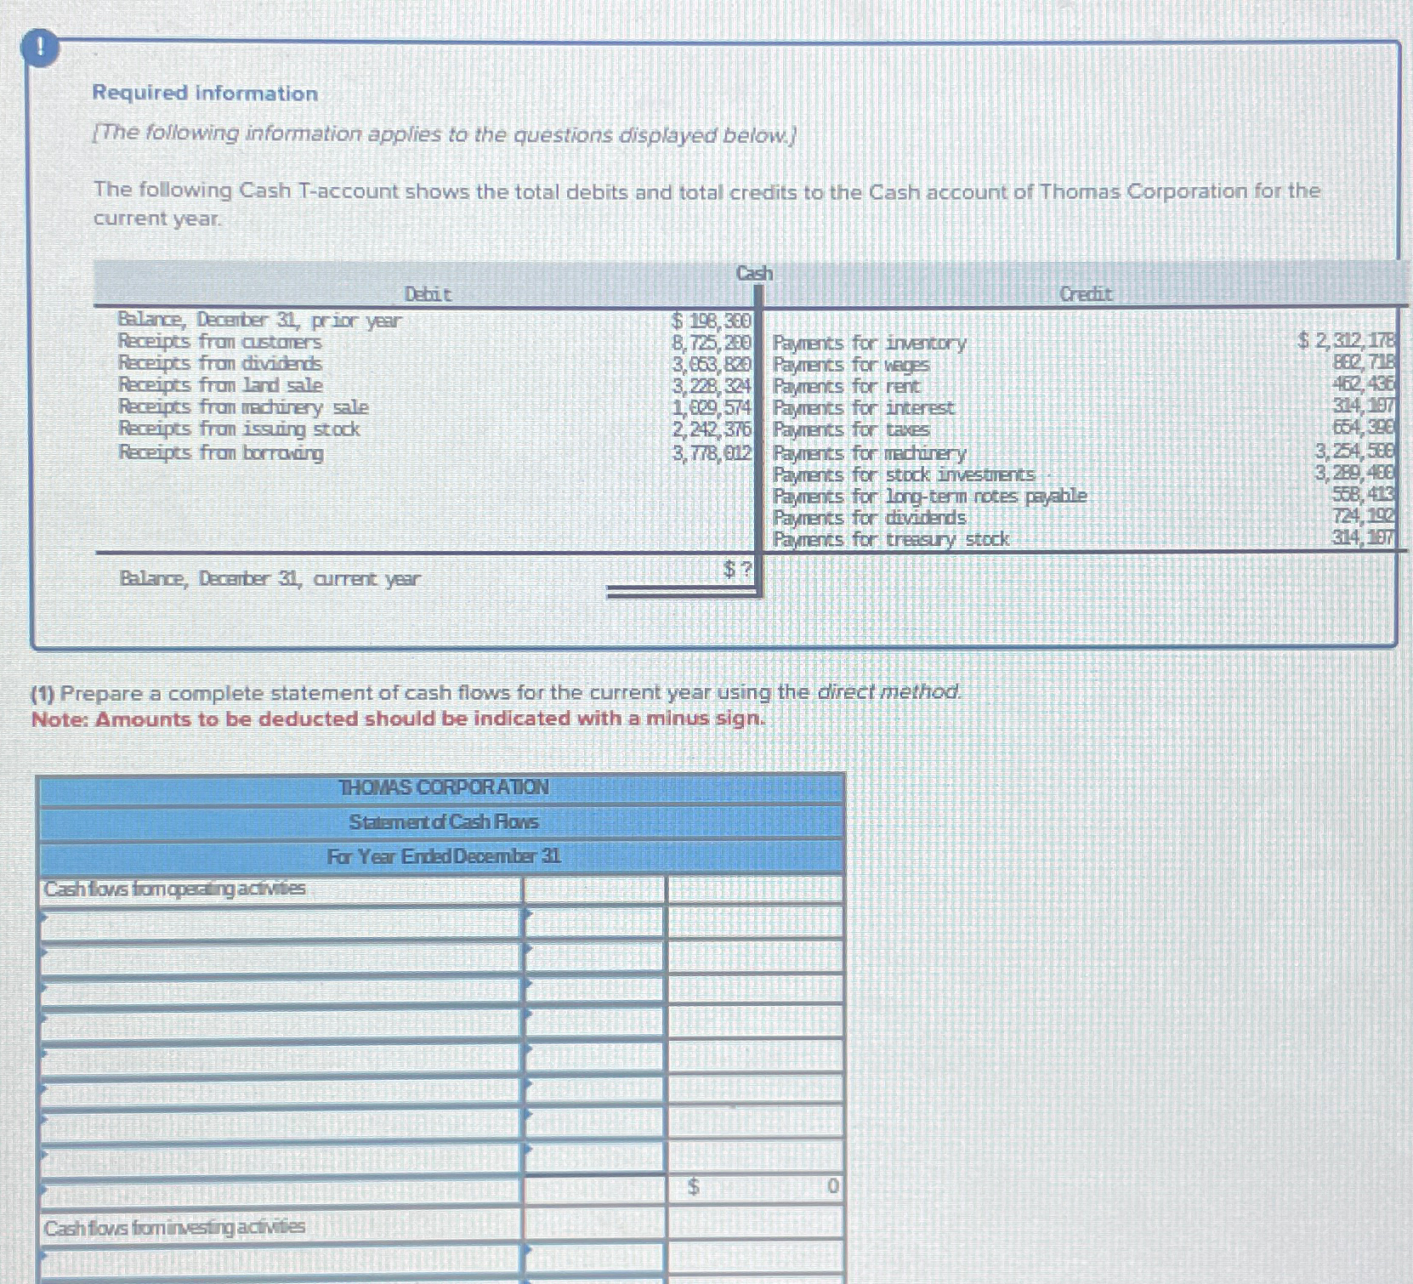Click the 'Cash' T-account title
The height and width of the screenshot is (1284, 1413).
pos(754,273)
